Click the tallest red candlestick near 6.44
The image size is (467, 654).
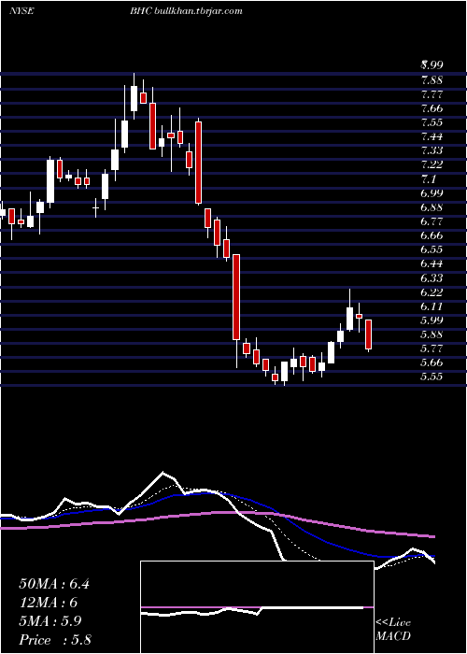(x=236, y=296)
